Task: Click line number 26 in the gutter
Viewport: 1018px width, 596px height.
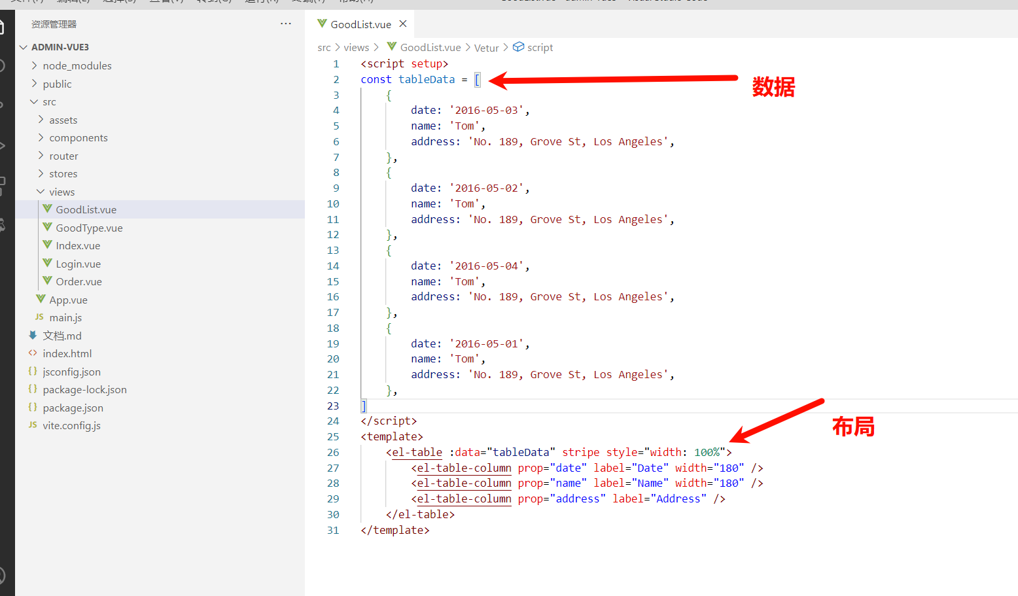Action: (x=333, y=452)
